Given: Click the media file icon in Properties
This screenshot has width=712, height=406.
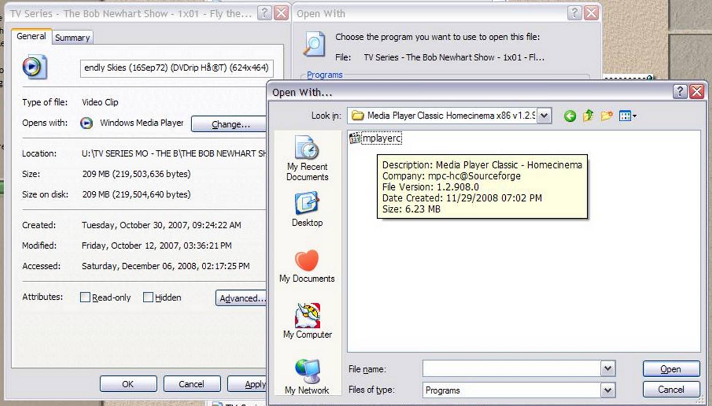Looking at the screenshot, I should [35, 67].
